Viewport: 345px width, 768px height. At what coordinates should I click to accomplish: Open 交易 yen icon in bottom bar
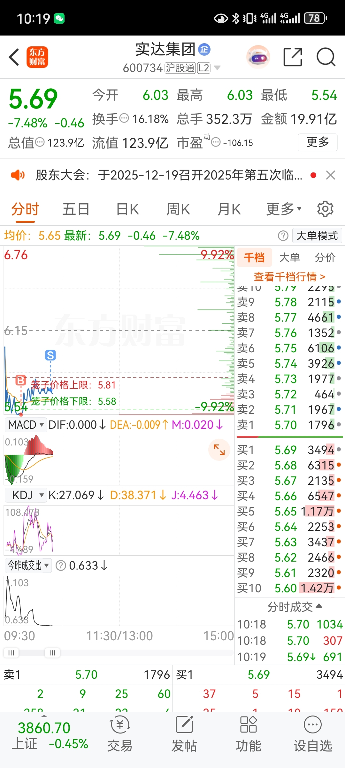(x=120, y=725)
